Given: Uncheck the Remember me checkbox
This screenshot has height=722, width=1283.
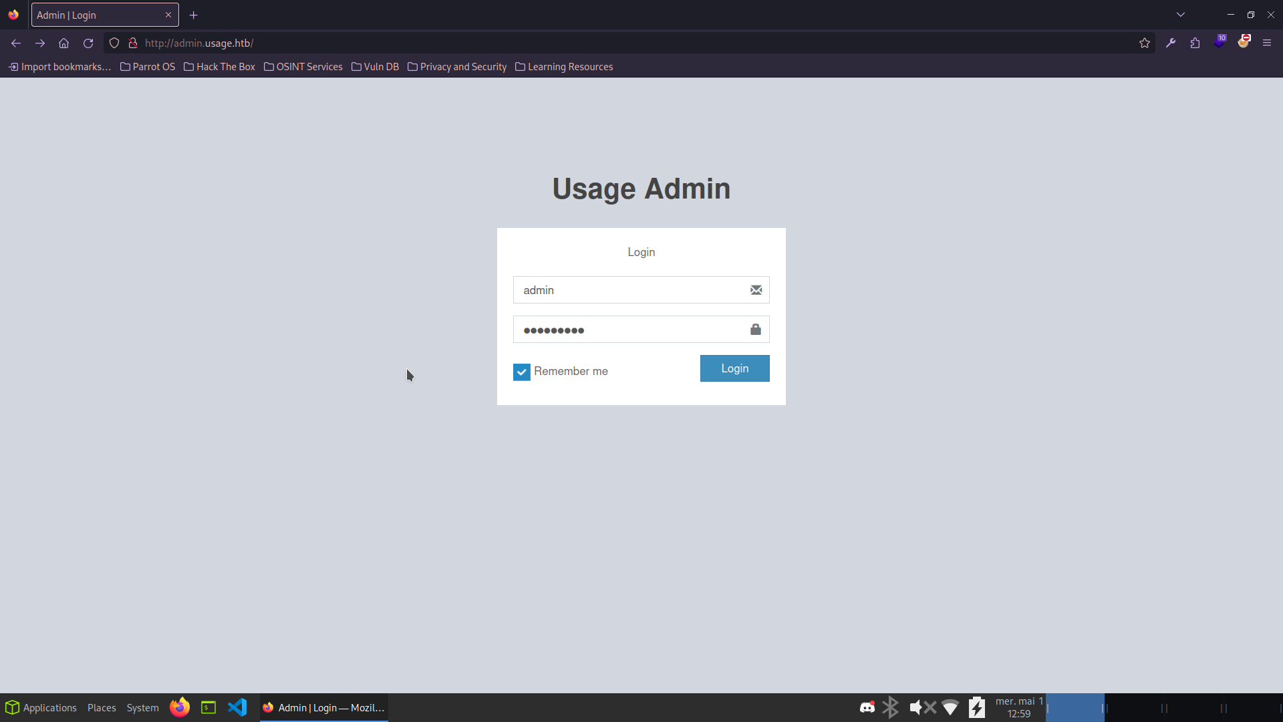Looking at the screenshot, I should (521, 372).
